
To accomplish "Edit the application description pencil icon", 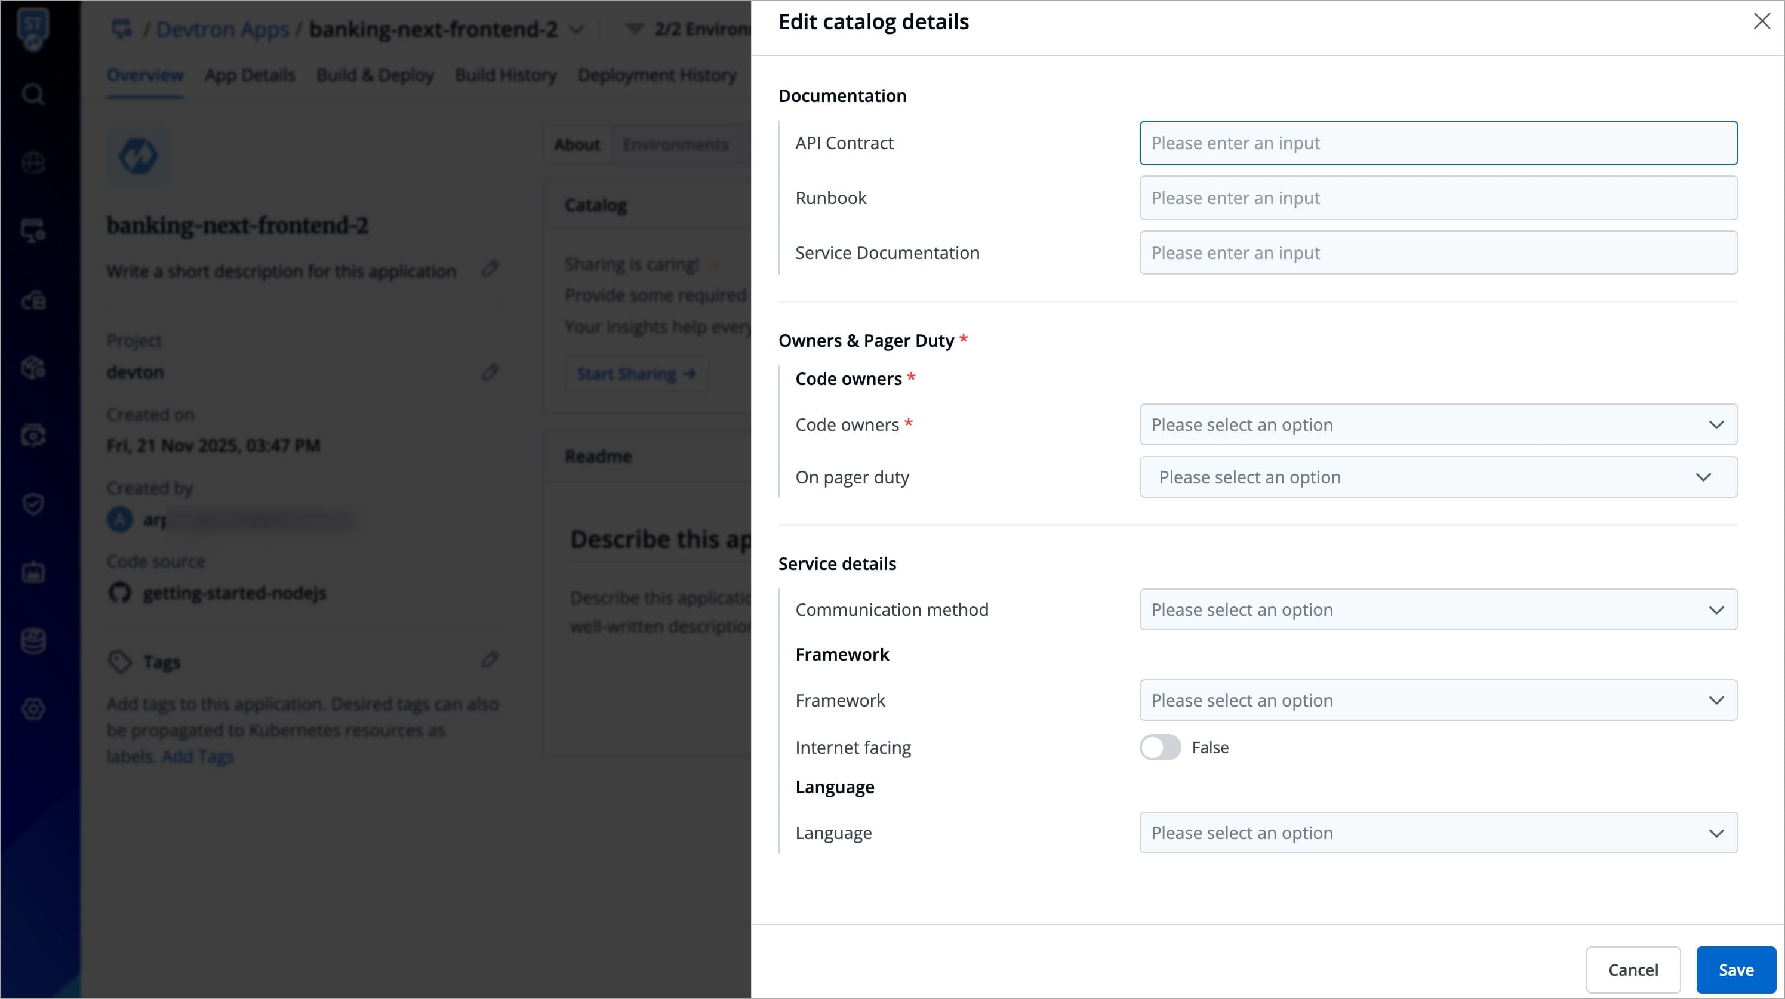I will (490, 269).
